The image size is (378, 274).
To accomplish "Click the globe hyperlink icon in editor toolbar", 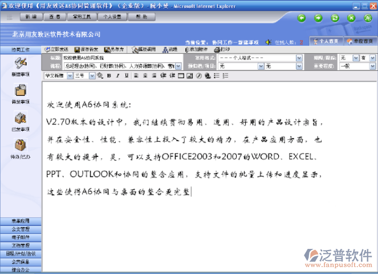I will 208,76.
